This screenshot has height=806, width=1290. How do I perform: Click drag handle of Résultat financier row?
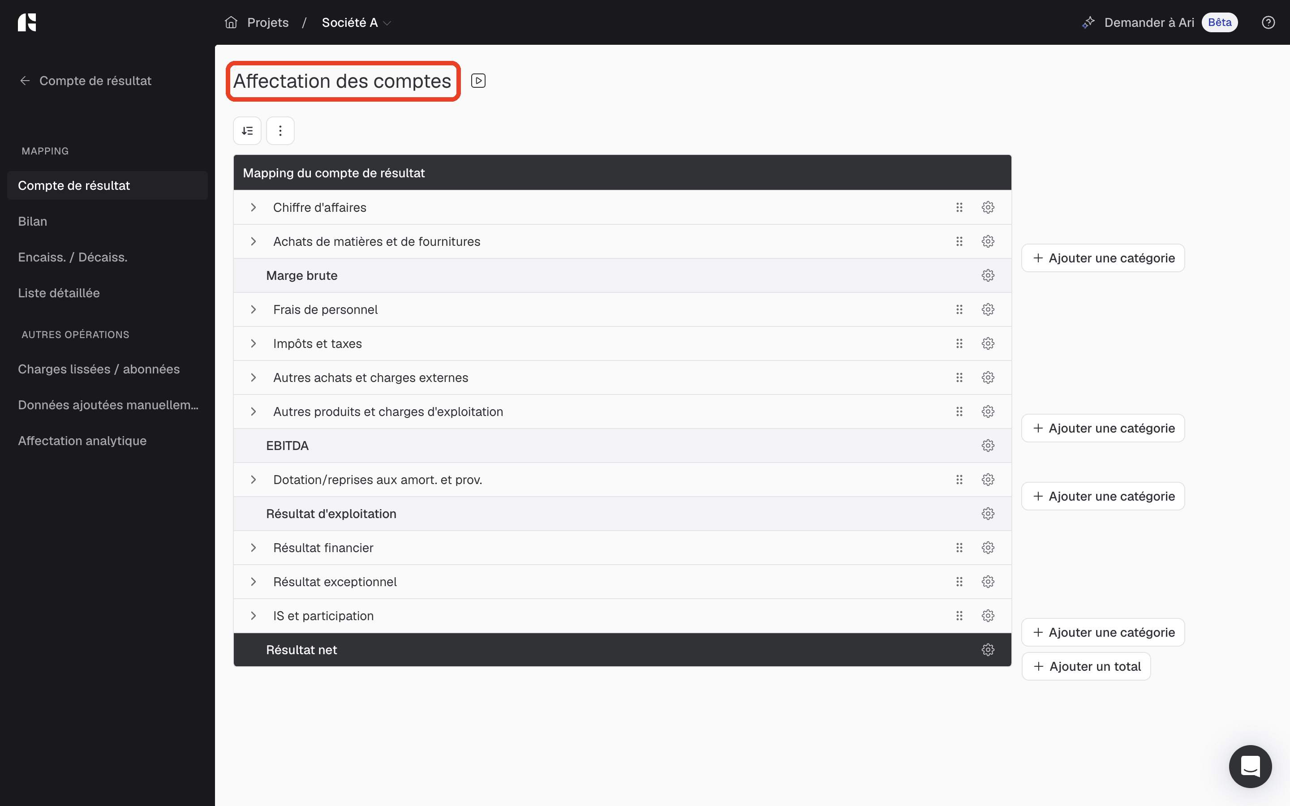(x=959, y=548)
